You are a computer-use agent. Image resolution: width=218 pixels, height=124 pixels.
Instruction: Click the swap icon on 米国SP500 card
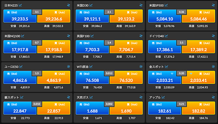213,5
